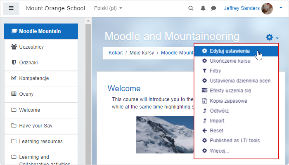Click the Moodle and Mountaineering course title

coord(172,36)
